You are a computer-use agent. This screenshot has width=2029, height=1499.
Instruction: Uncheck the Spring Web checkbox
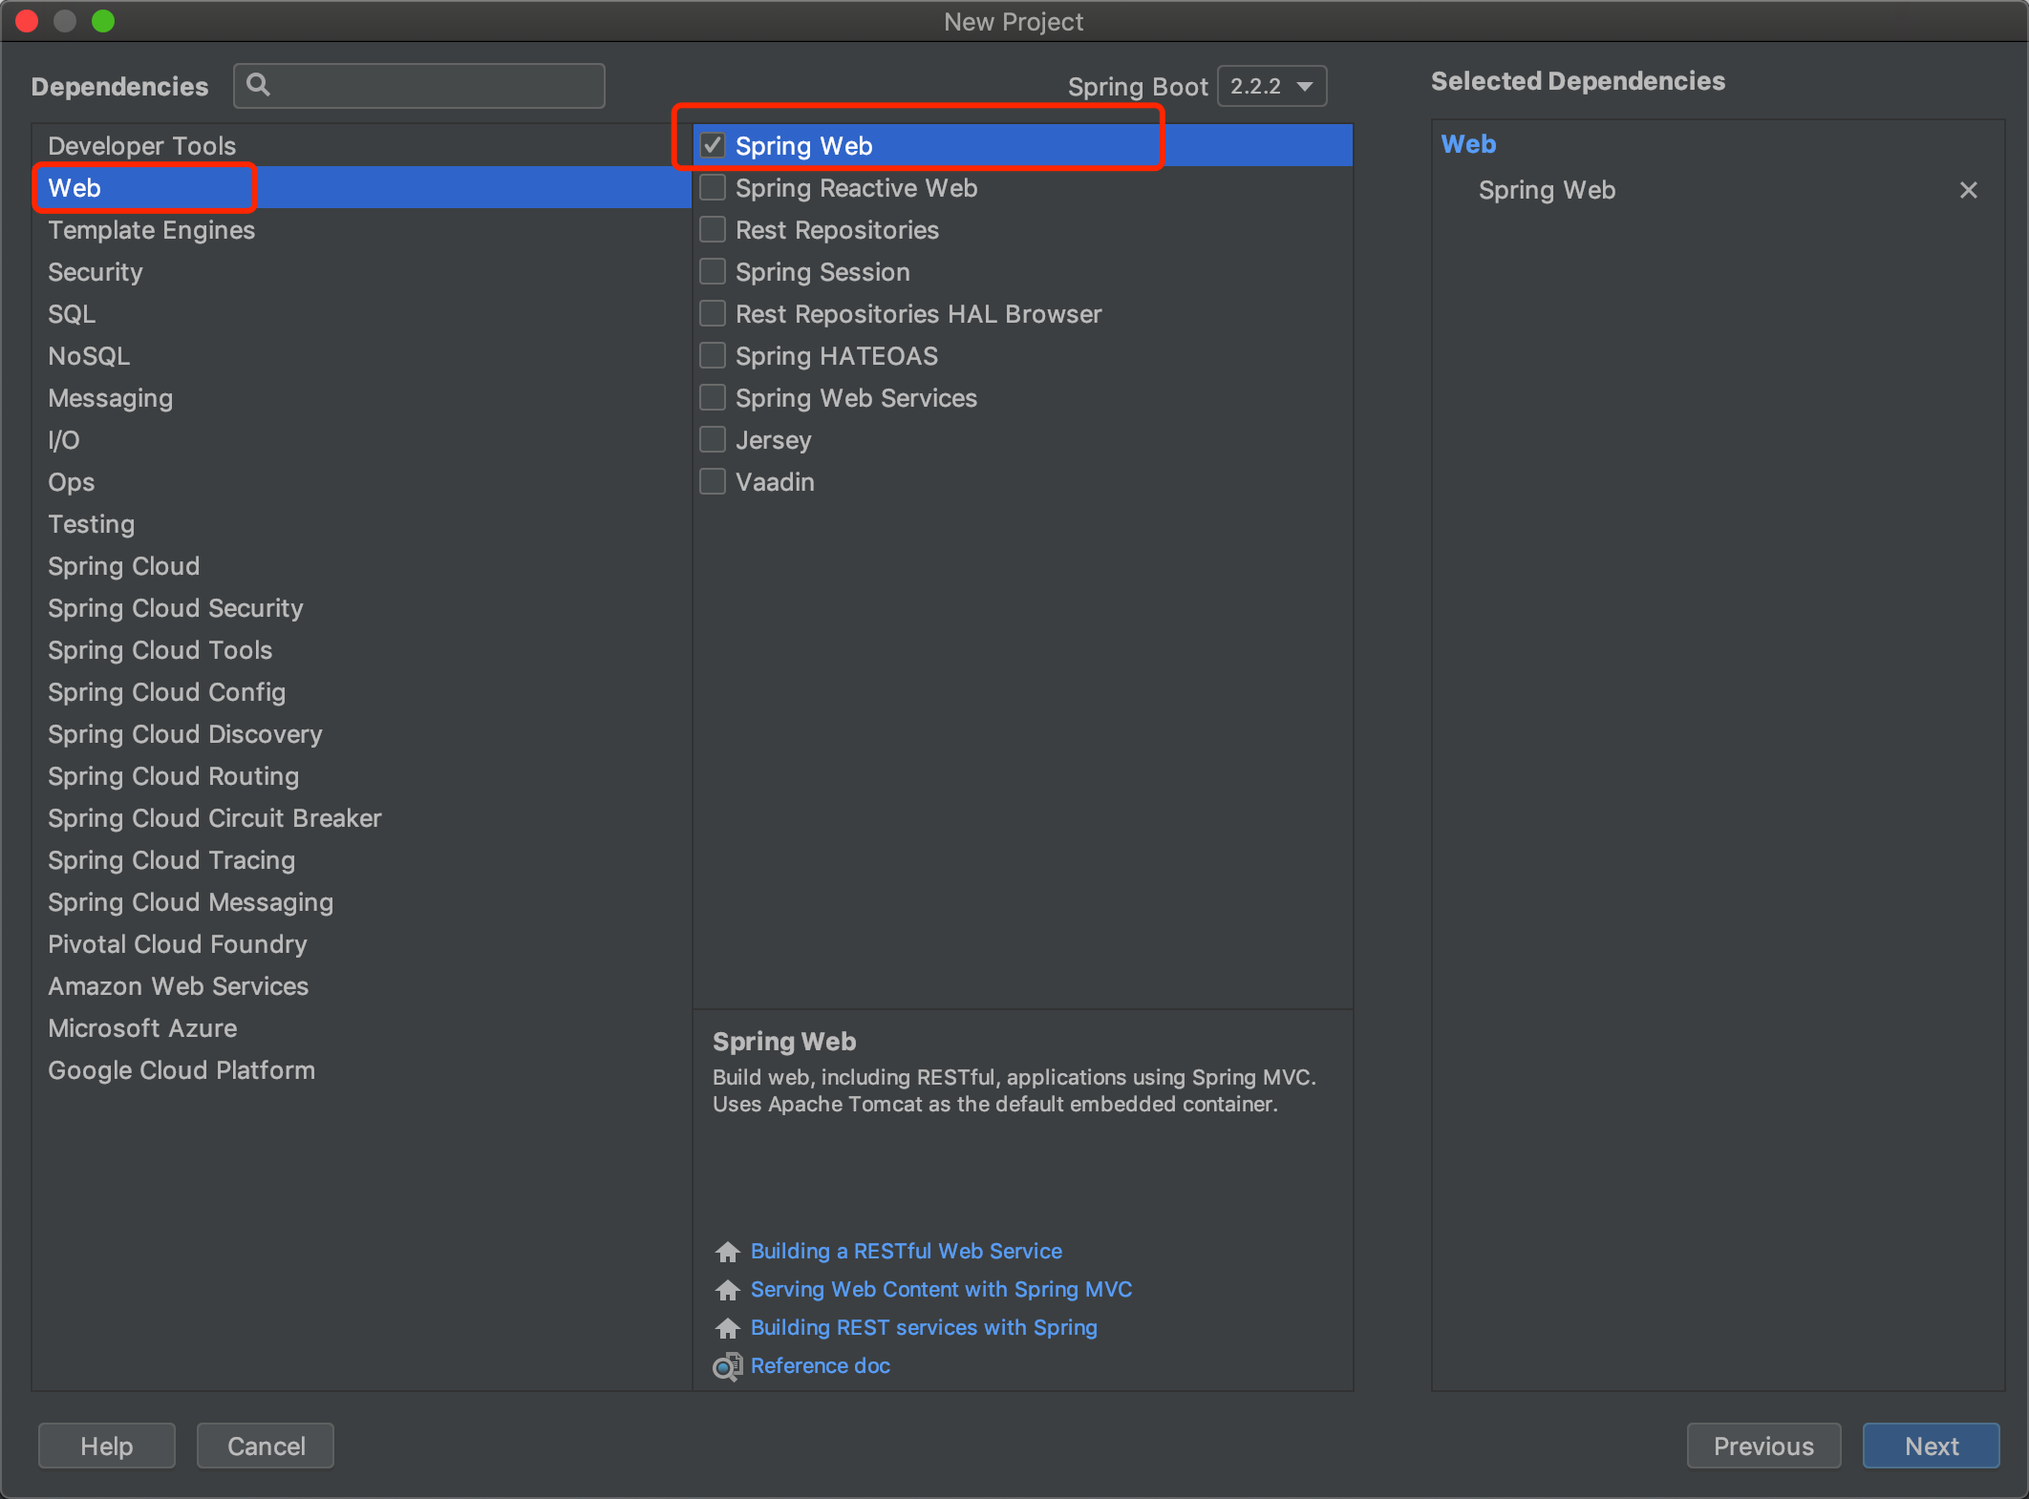713,145
